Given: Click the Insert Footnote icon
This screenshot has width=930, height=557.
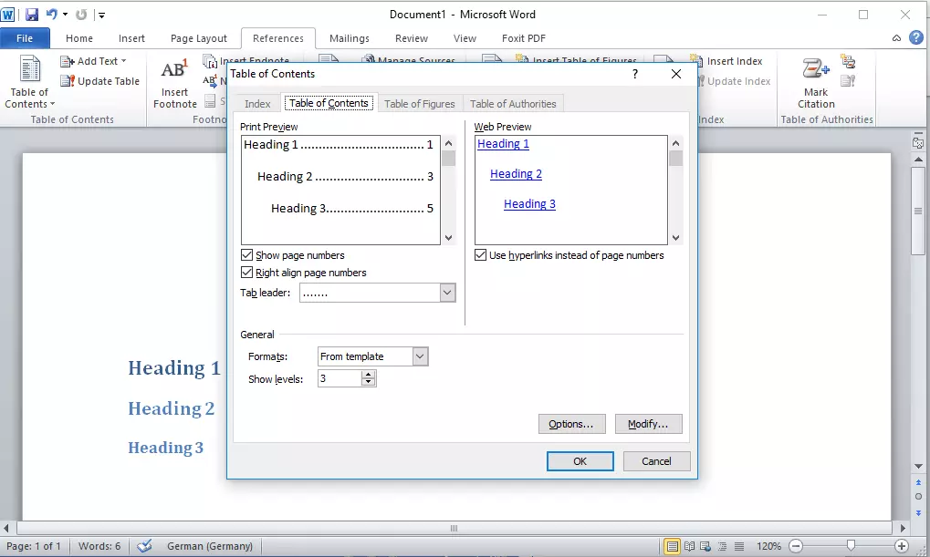Looking at the screenshot, I should (x=174, y=70).
